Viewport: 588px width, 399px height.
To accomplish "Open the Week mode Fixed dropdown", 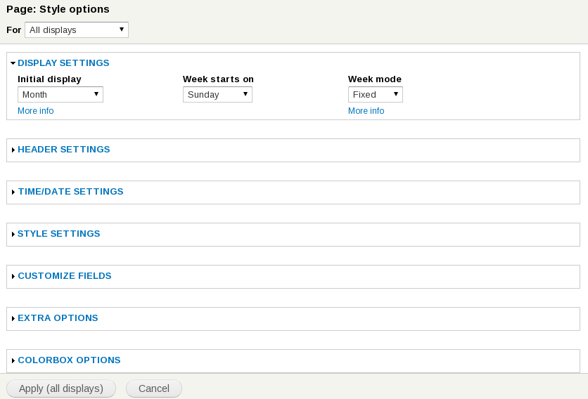I will click(376, 94).
